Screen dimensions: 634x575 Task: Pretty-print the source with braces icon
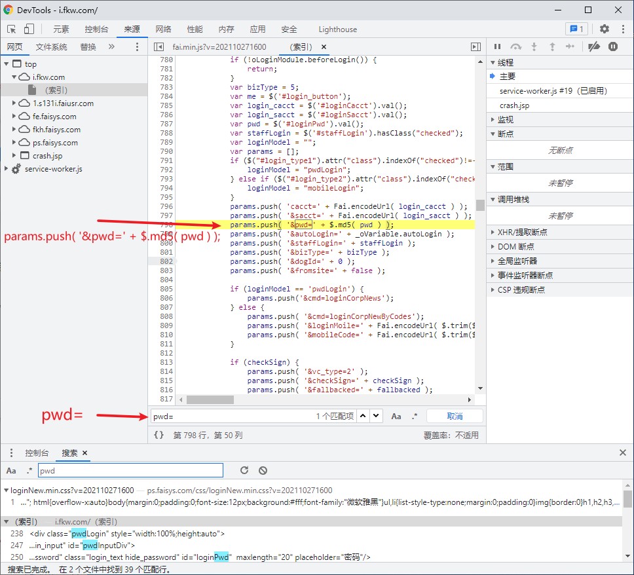coord(159,435)
